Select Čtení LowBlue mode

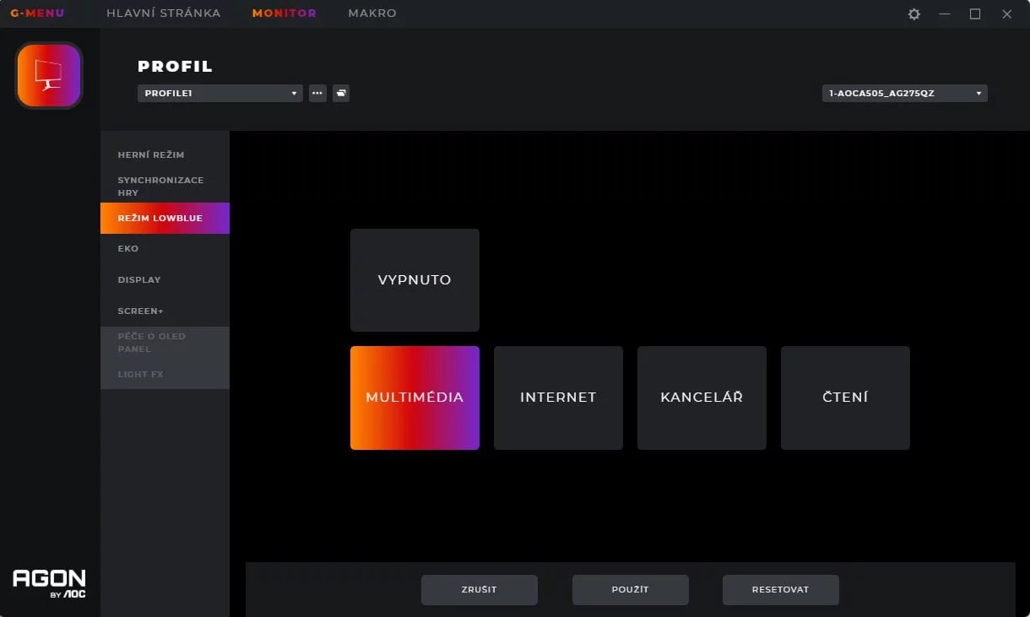[845, 398]
